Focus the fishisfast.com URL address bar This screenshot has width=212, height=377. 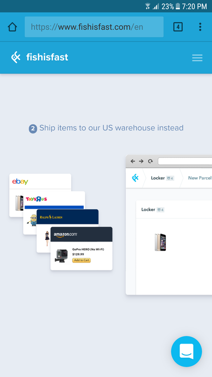point(94,27)
